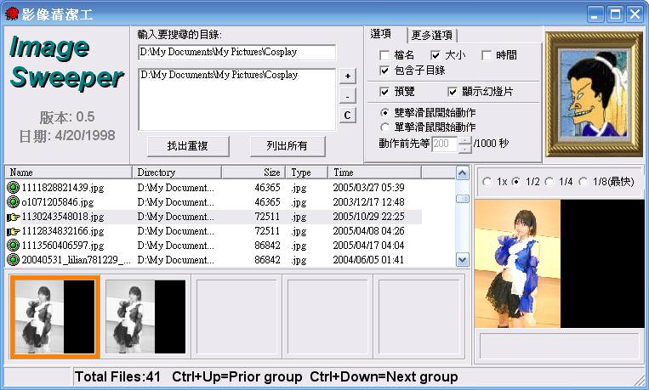Click pointing hand icon of 1130243548018.jpg
Viewport: 649px width, 390px height.
click(14, 217)
